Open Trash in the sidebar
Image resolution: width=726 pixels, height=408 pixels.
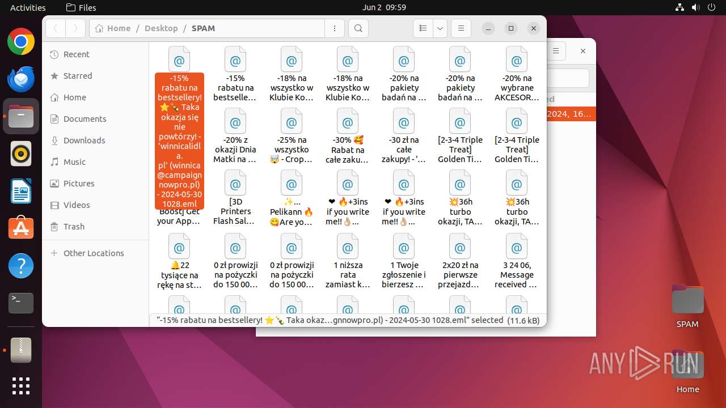tap(95, 227)
